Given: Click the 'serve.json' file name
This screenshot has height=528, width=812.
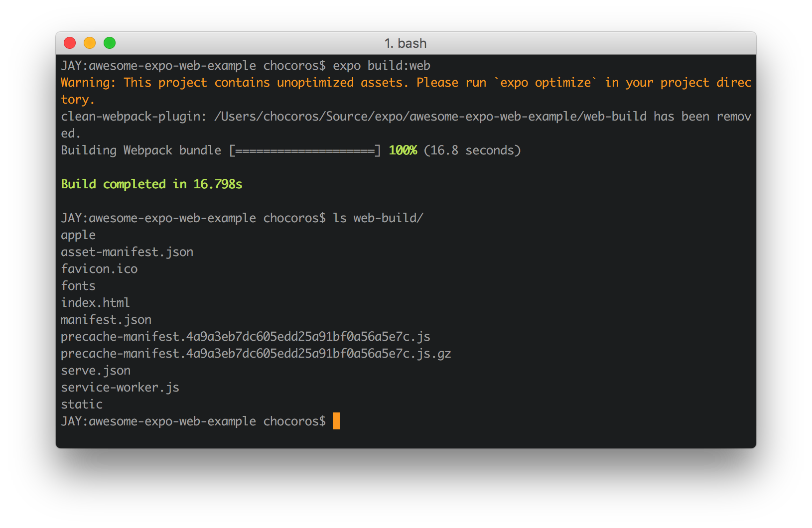Looking at the screenshot, I should pos(96,371).
